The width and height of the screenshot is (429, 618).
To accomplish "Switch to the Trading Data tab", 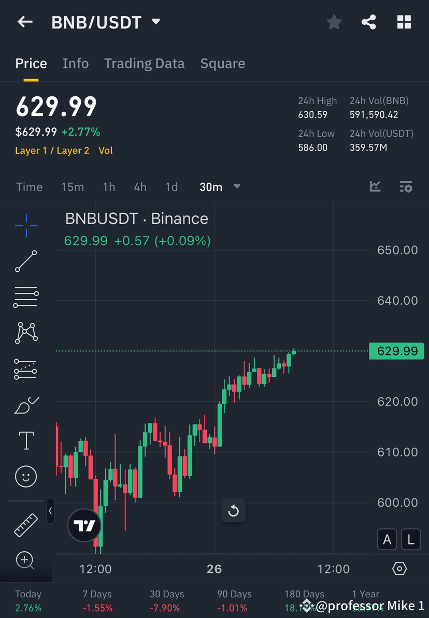I will coord(144,63).
